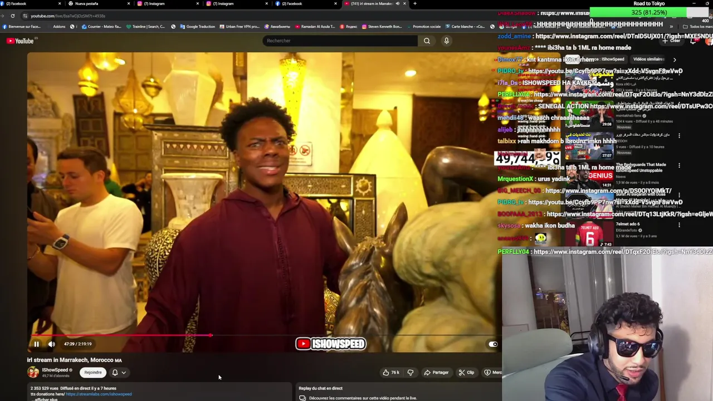Viewport: 713px width, 401px height.
Task: Click the Rejoindre membership button
Action: coord(93,373)
